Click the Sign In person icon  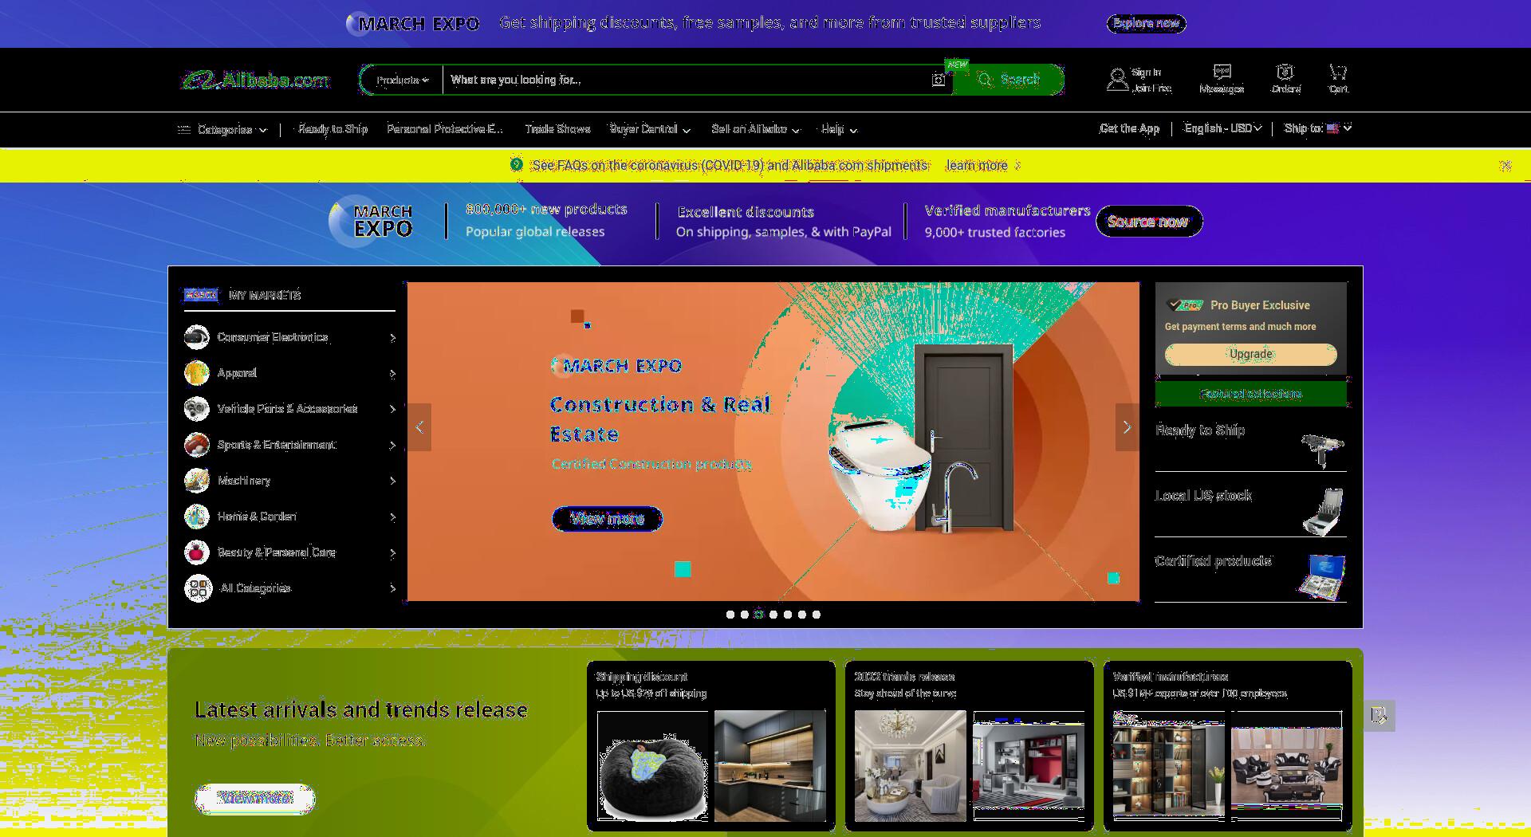coord(1118,80)
